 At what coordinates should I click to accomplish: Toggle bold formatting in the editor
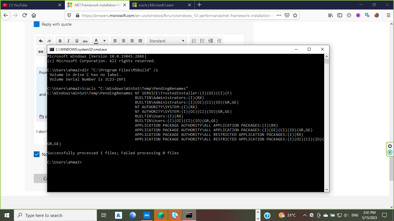pyautogui.click(x=60, y=41)
